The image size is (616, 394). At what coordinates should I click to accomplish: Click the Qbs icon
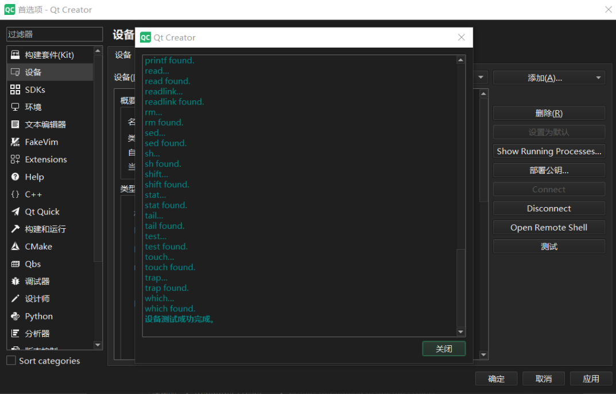point(16,264)
